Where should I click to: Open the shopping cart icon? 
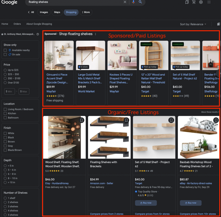click(x=194, y=2)
